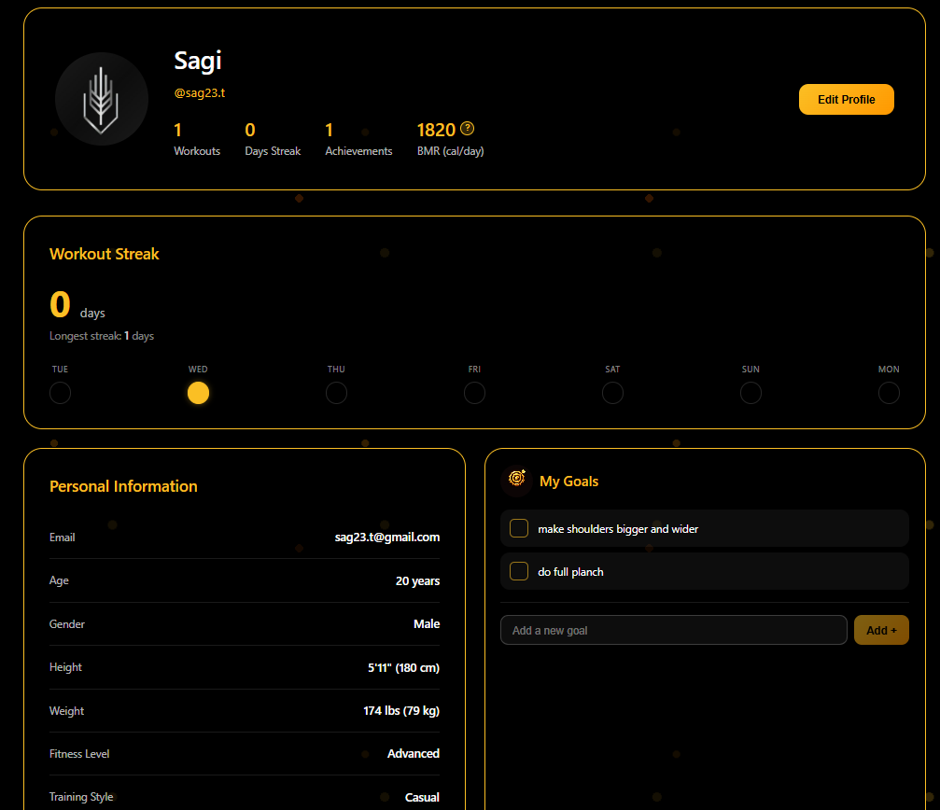Click the sag23.t@gmail.com email value
Image resolution: width=940 pixels, height=810 pixels.
pos(387,538)
